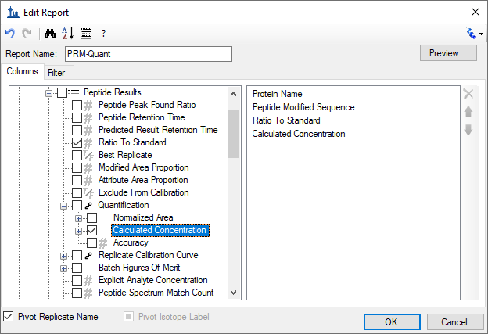This screenshot has height=334, width=488.
Task: Click the list view toolbar icon
Action: (85, 34)
